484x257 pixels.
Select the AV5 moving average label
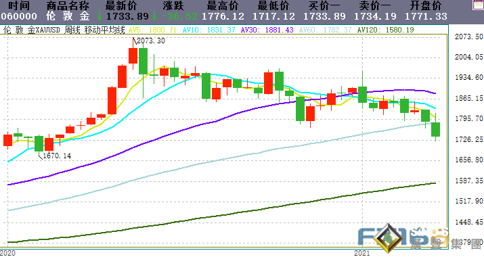pos(152,30)
